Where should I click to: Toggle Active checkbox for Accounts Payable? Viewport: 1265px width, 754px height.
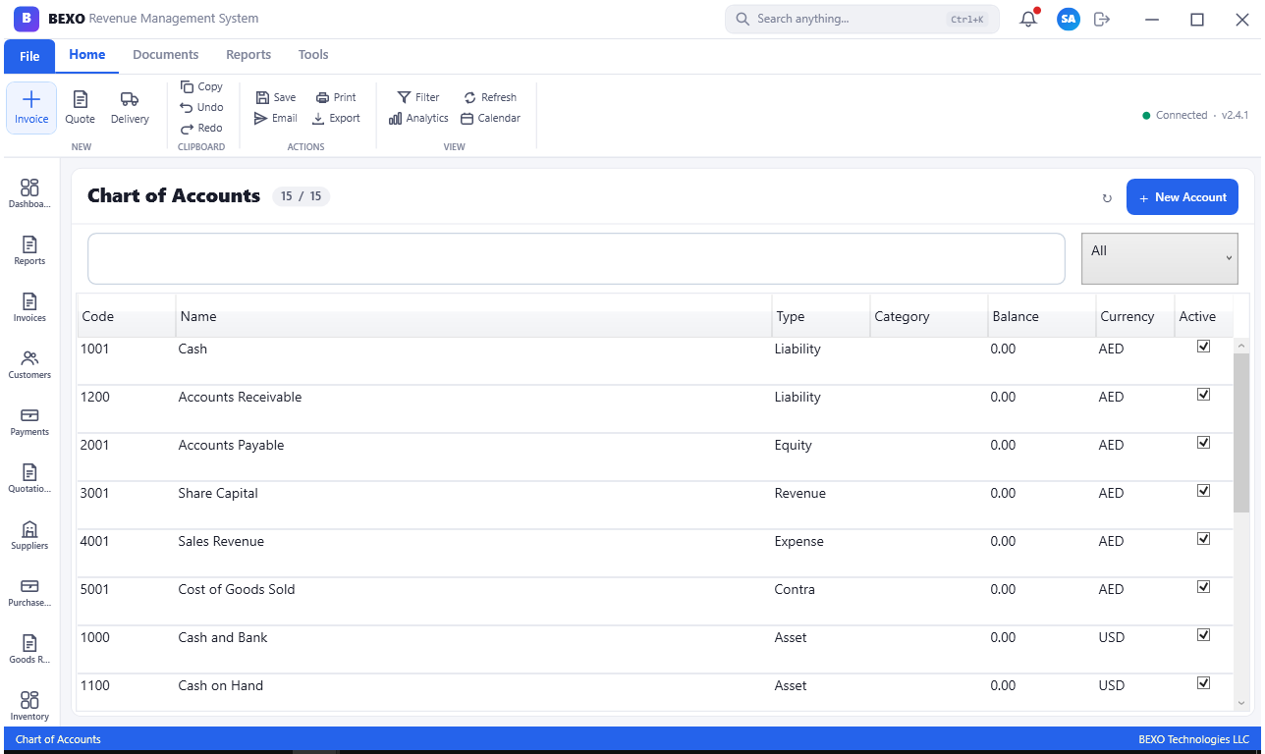(1203, 443)
